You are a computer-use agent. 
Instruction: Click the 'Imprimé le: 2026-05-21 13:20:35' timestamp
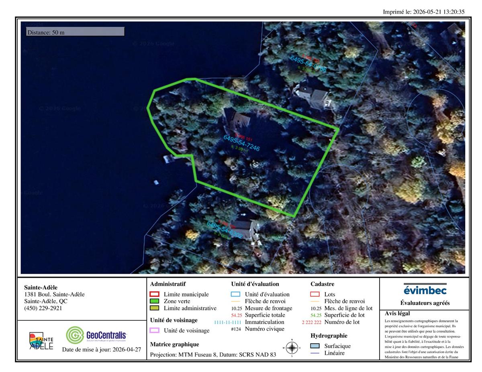[x=424, y=12]
